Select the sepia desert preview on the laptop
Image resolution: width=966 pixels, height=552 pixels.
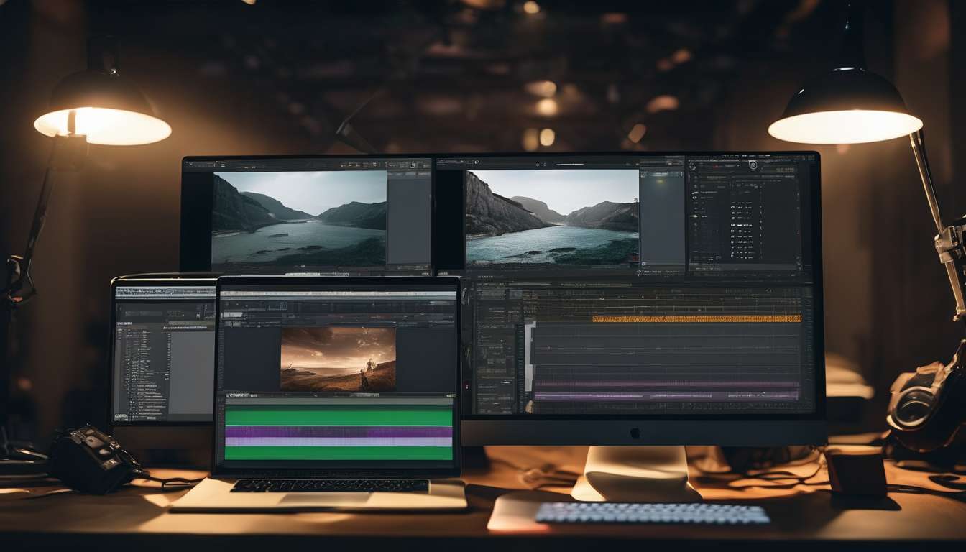click(338, 359)
